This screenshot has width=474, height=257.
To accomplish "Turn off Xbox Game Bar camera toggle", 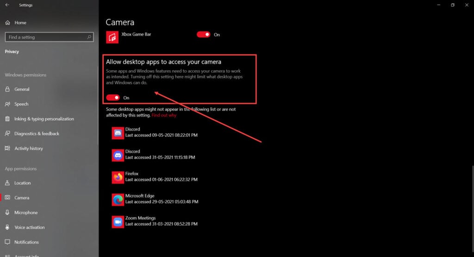I will coord(204,34).
